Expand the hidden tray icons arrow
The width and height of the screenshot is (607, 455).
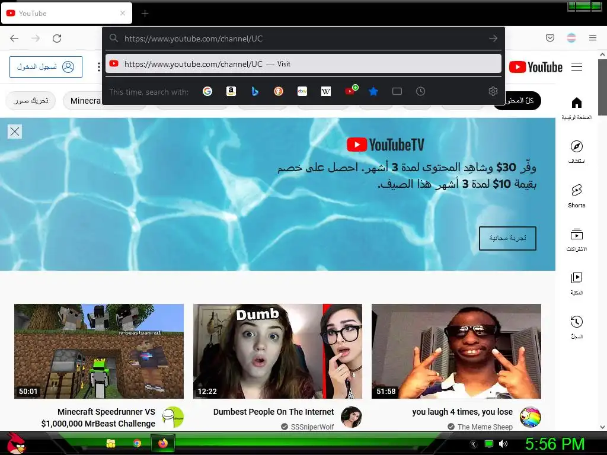tap(473, 444)
